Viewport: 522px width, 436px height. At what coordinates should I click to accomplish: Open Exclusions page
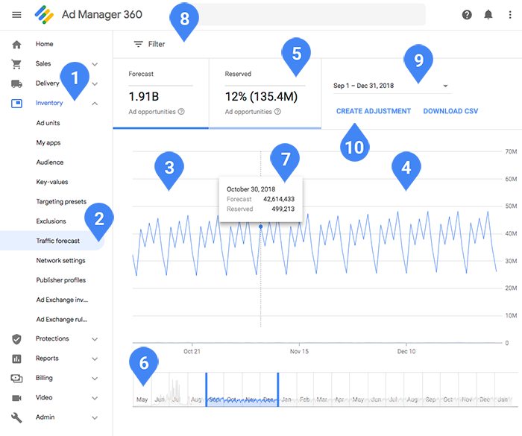(x=51, y=221)
